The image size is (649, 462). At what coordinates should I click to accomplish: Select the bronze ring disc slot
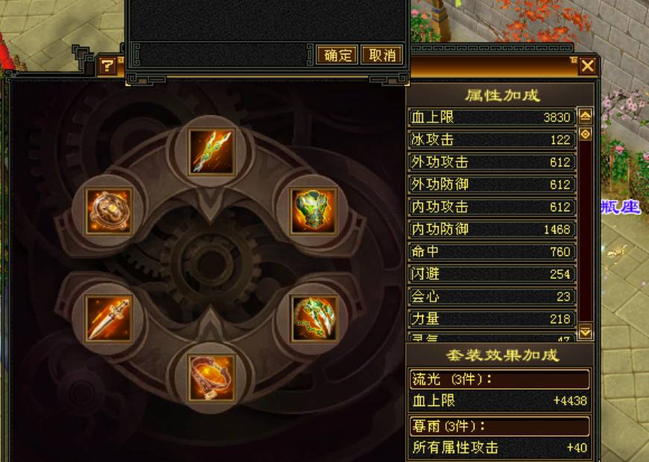click(109, 211)
